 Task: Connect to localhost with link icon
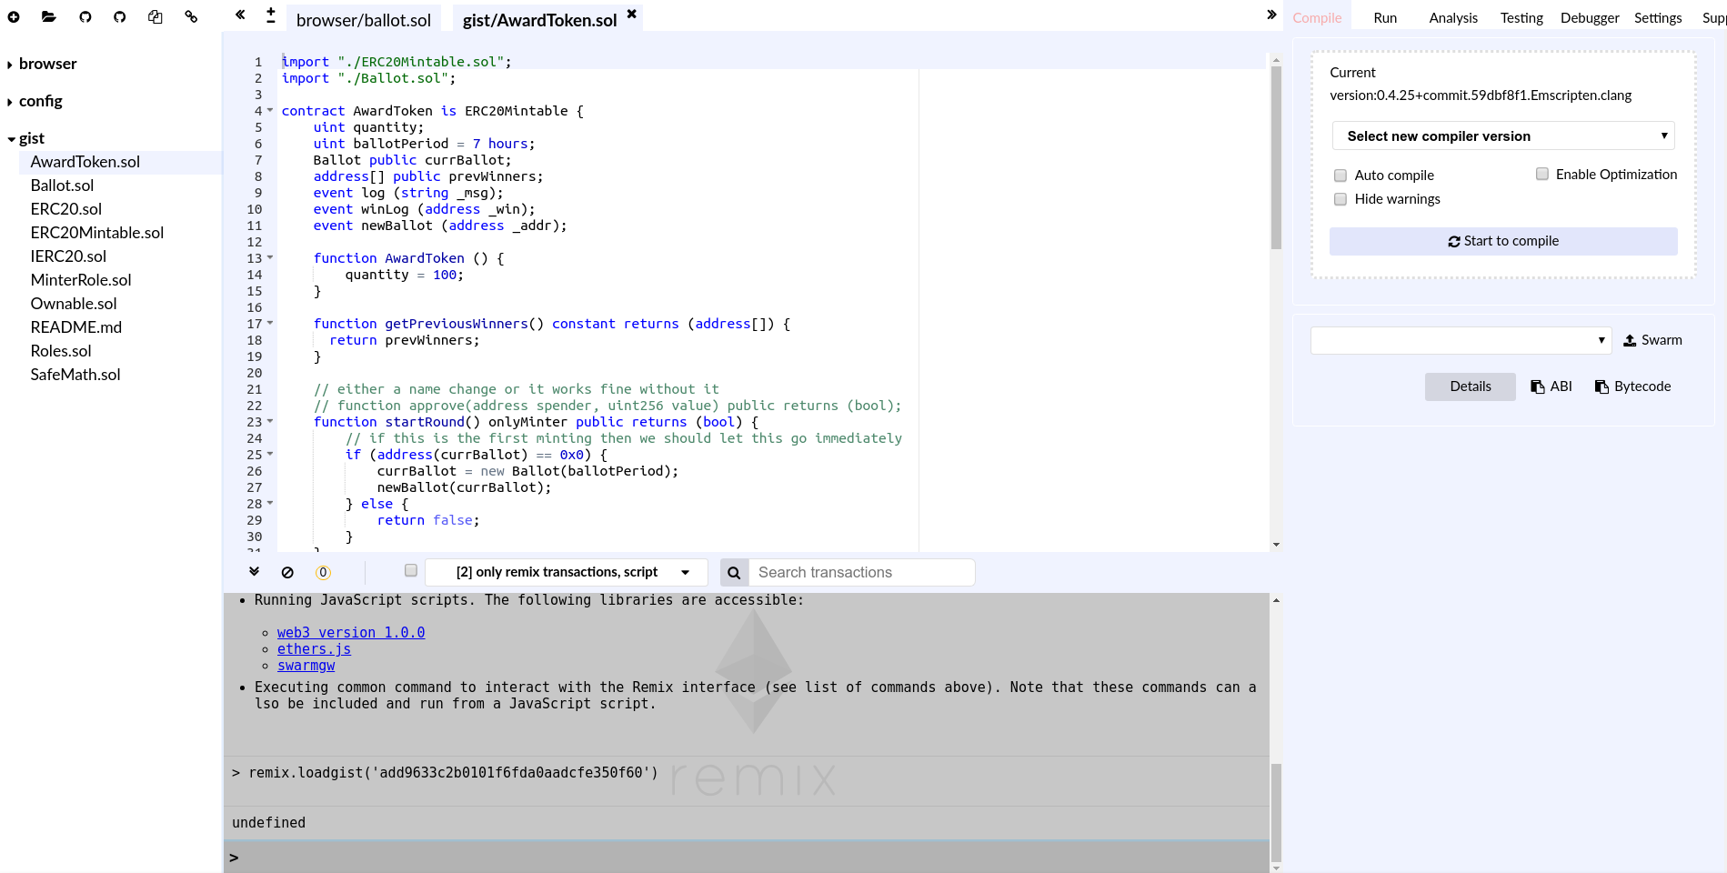point(191,16)
